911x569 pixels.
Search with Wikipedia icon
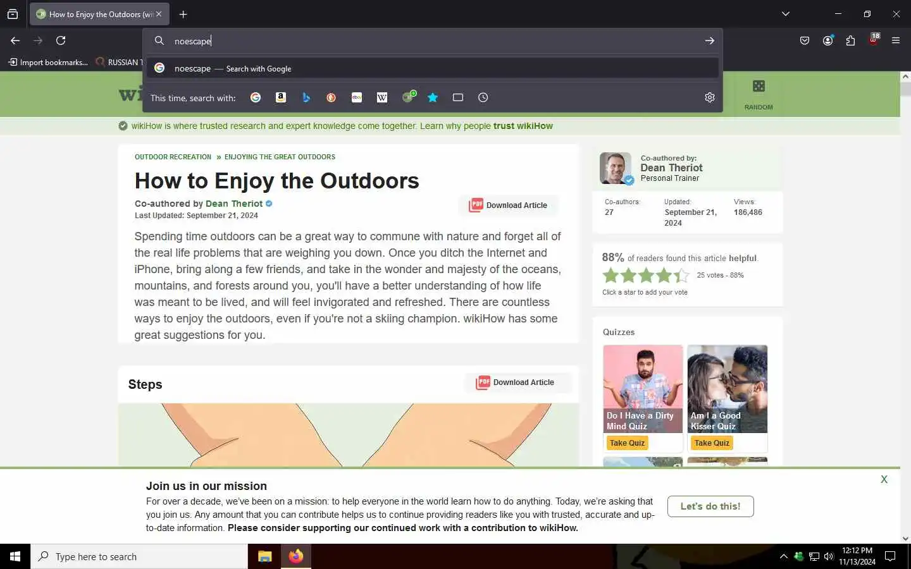pyautogui.click(x=382, y=97)
